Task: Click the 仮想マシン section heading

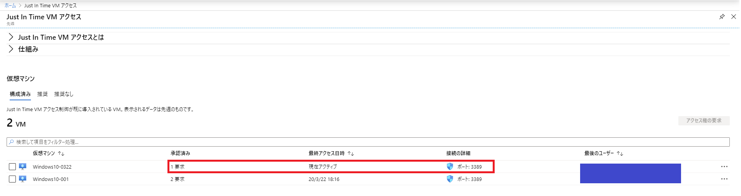Action: pyautogui.click(x=20, y=79)
